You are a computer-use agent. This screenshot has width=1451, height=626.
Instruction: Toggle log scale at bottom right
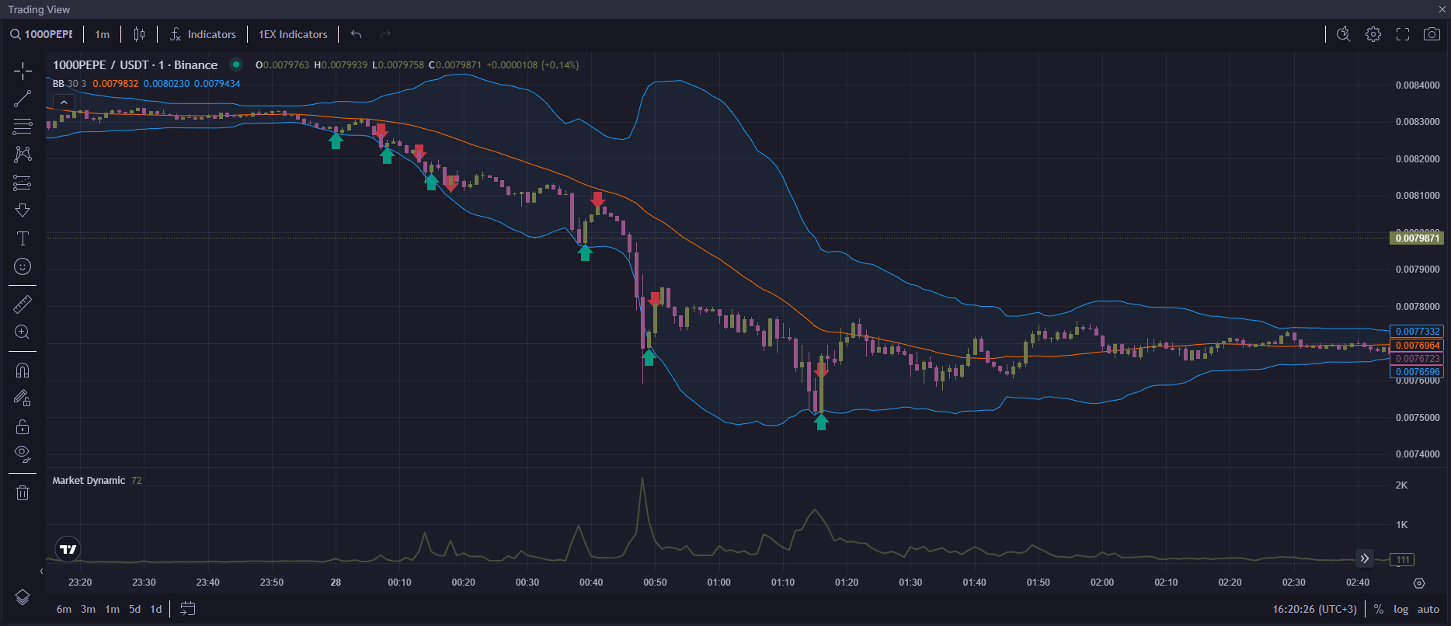(x=1401, y=609)
